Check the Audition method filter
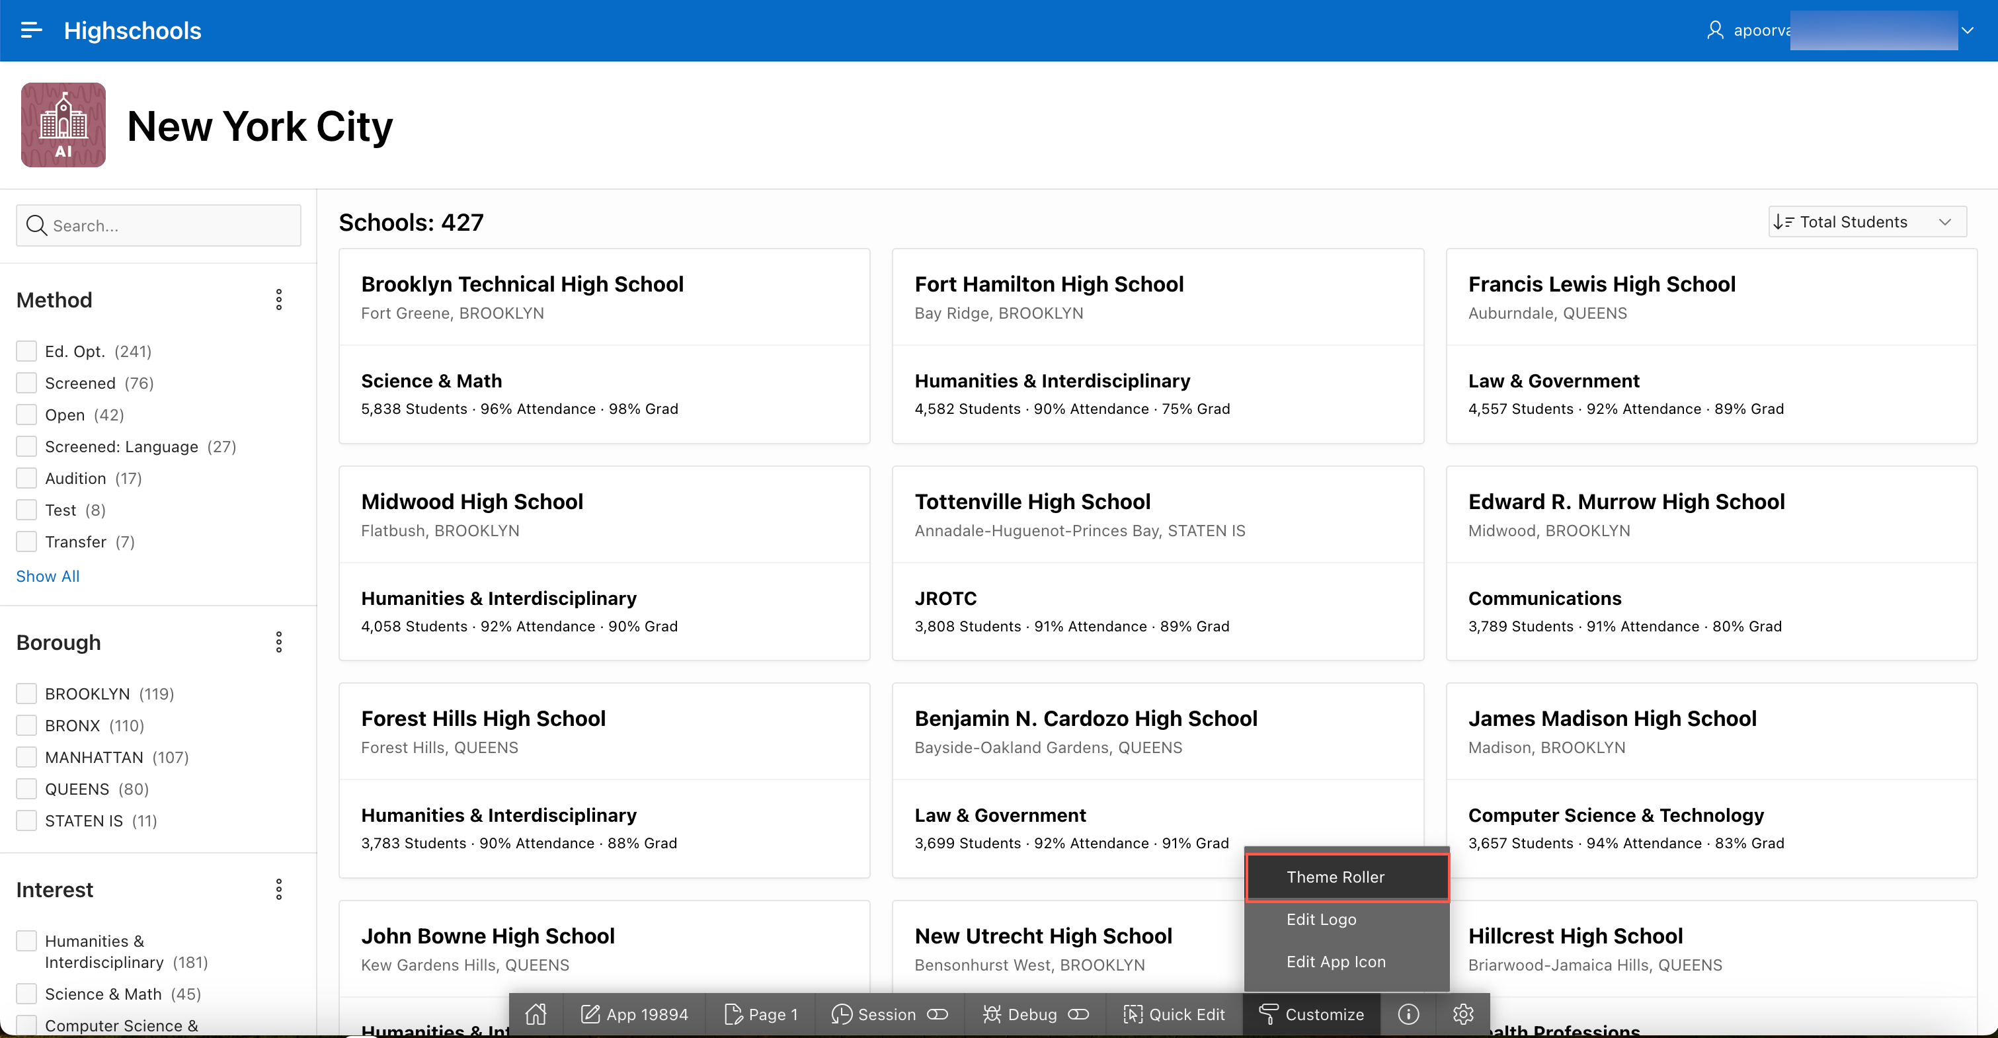Viewport: 1998px width, 1038px height. 26,479
